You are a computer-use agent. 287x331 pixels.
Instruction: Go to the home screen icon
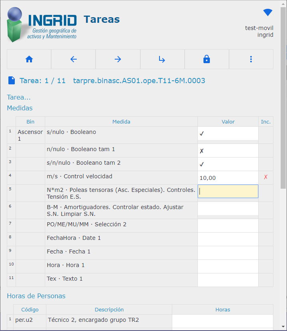coord(29,59)
